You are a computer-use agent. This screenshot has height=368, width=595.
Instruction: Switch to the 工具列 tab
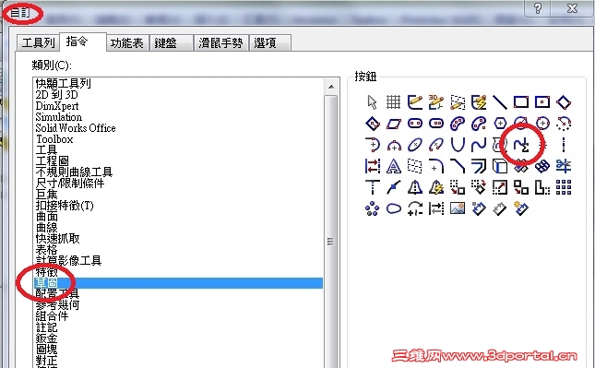(x=39, y=42)
